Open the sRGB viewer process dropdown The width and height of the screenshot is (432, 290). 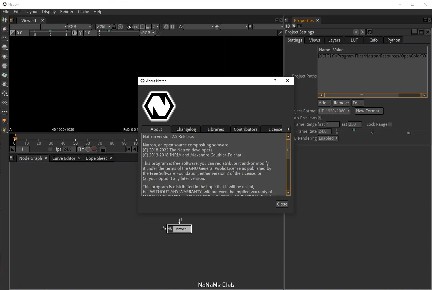click(147, 33)
